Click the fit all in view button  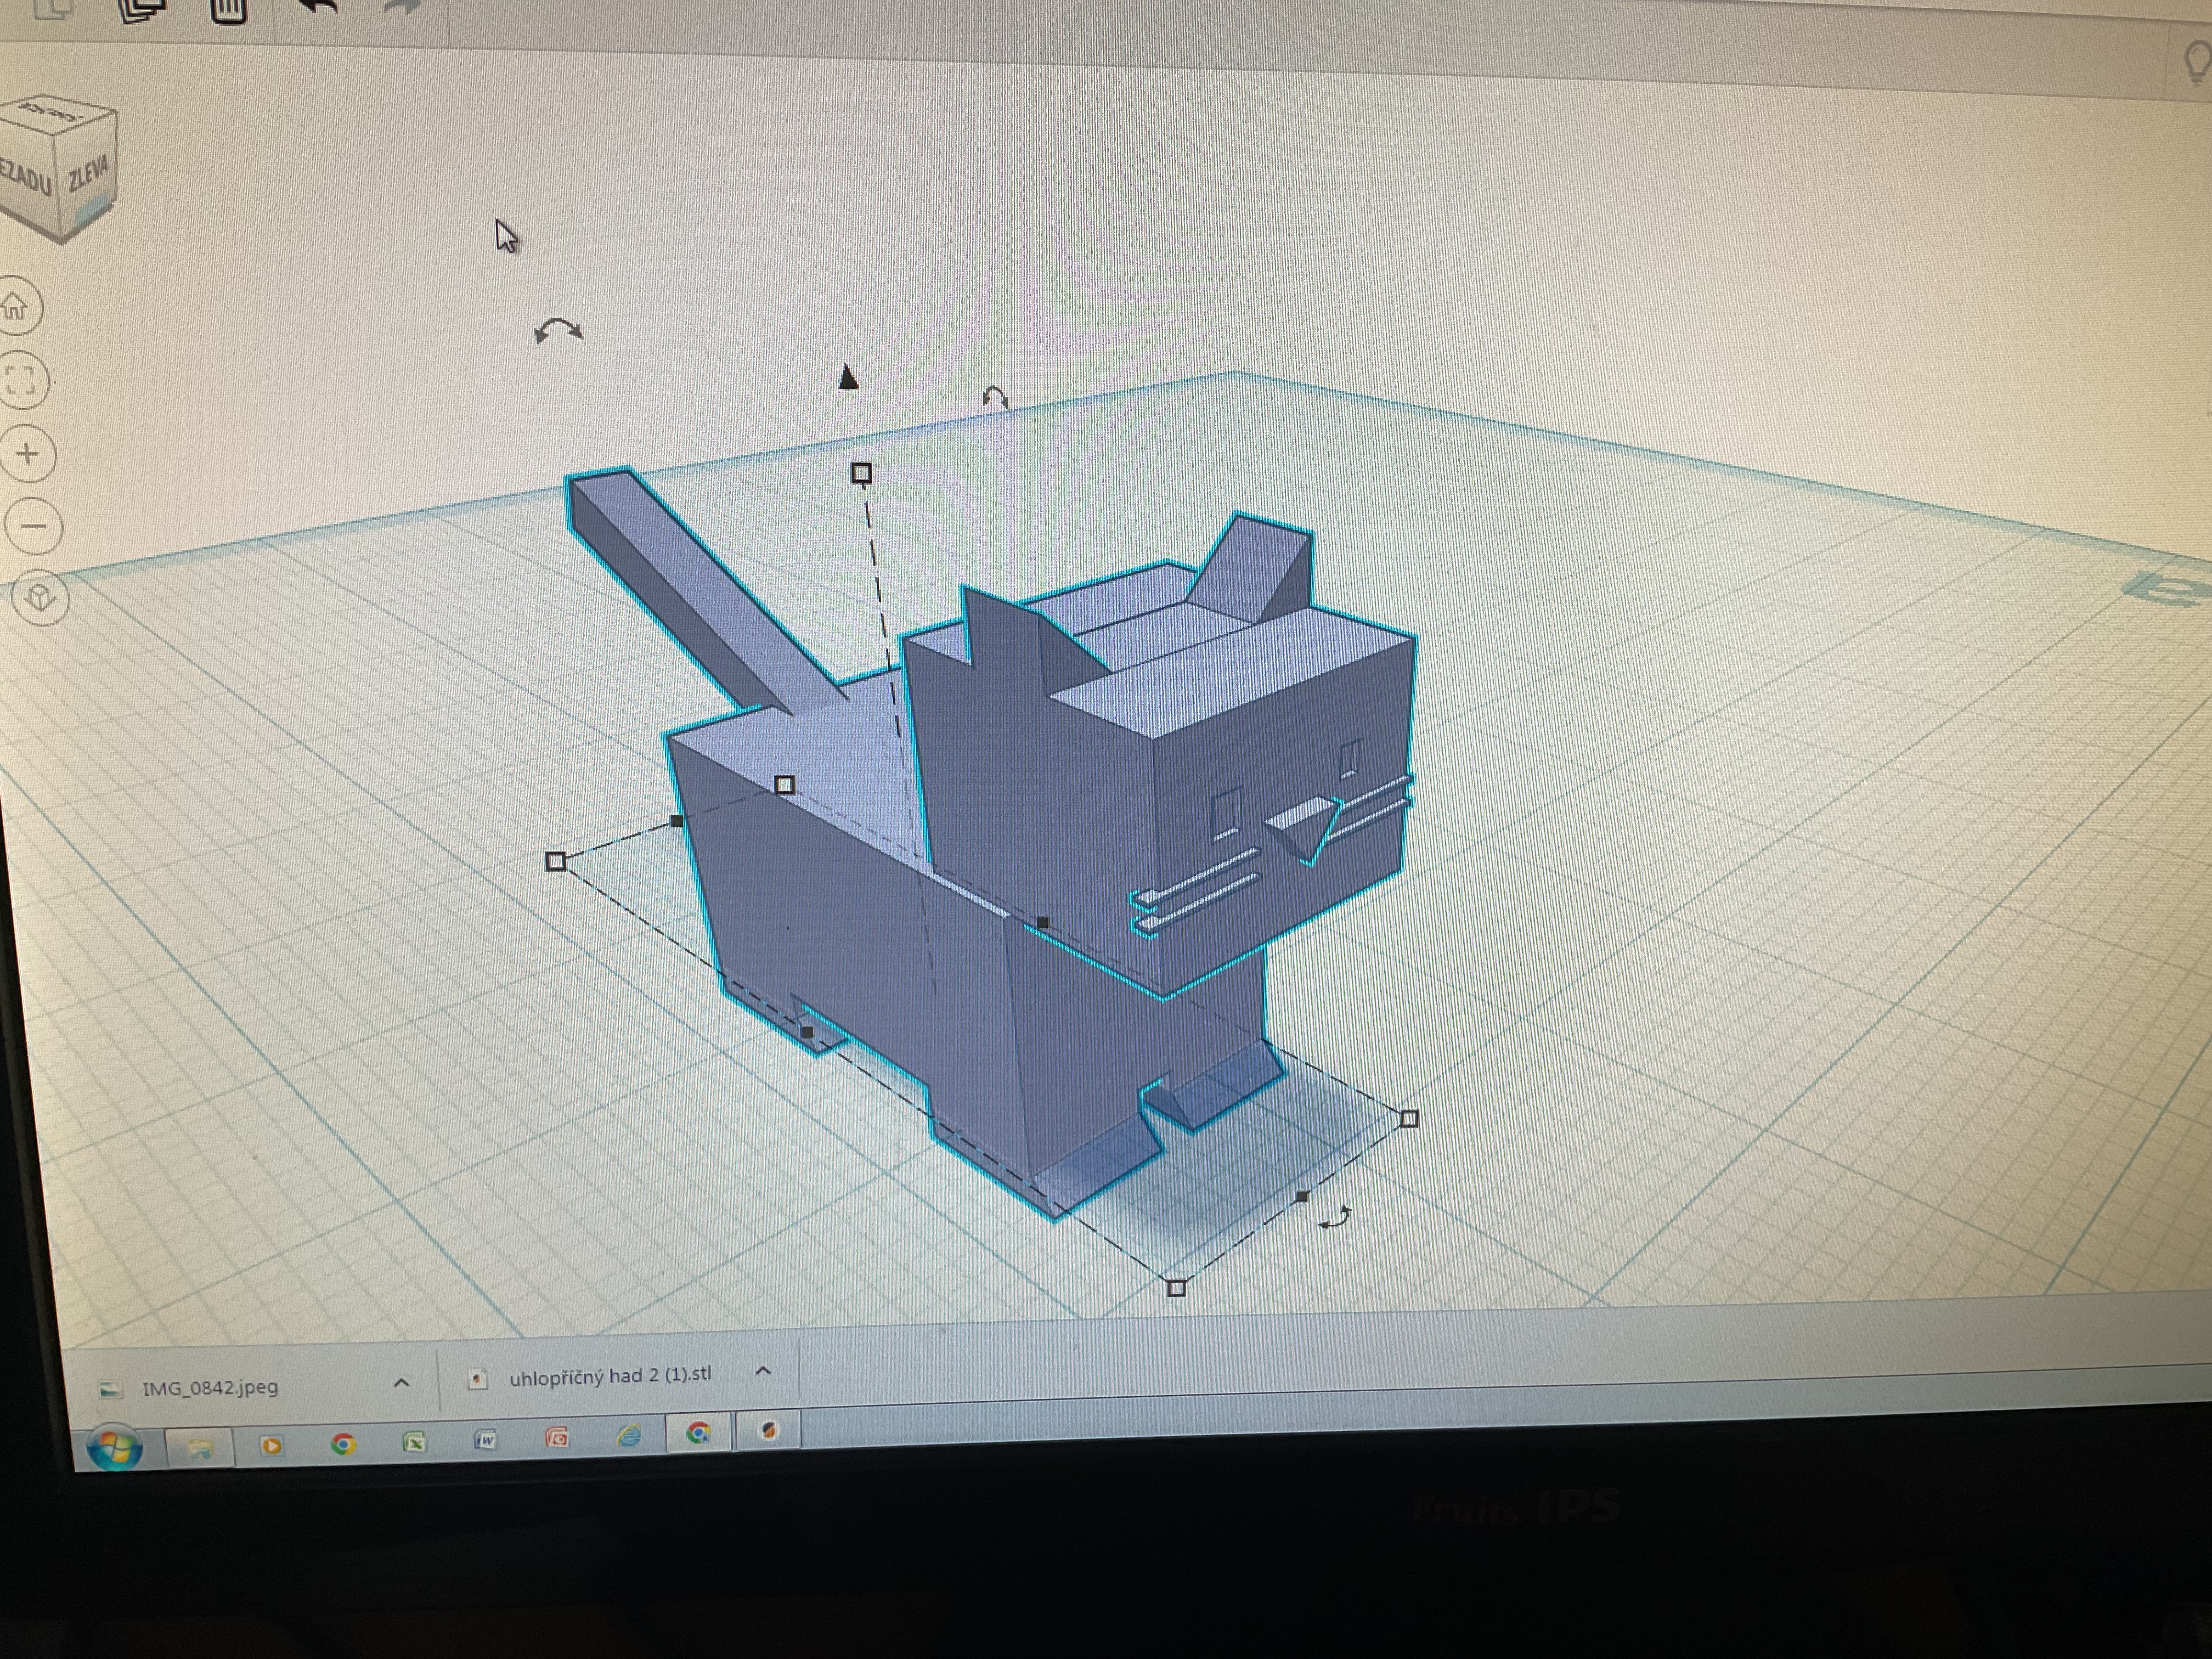click(21, 381)
